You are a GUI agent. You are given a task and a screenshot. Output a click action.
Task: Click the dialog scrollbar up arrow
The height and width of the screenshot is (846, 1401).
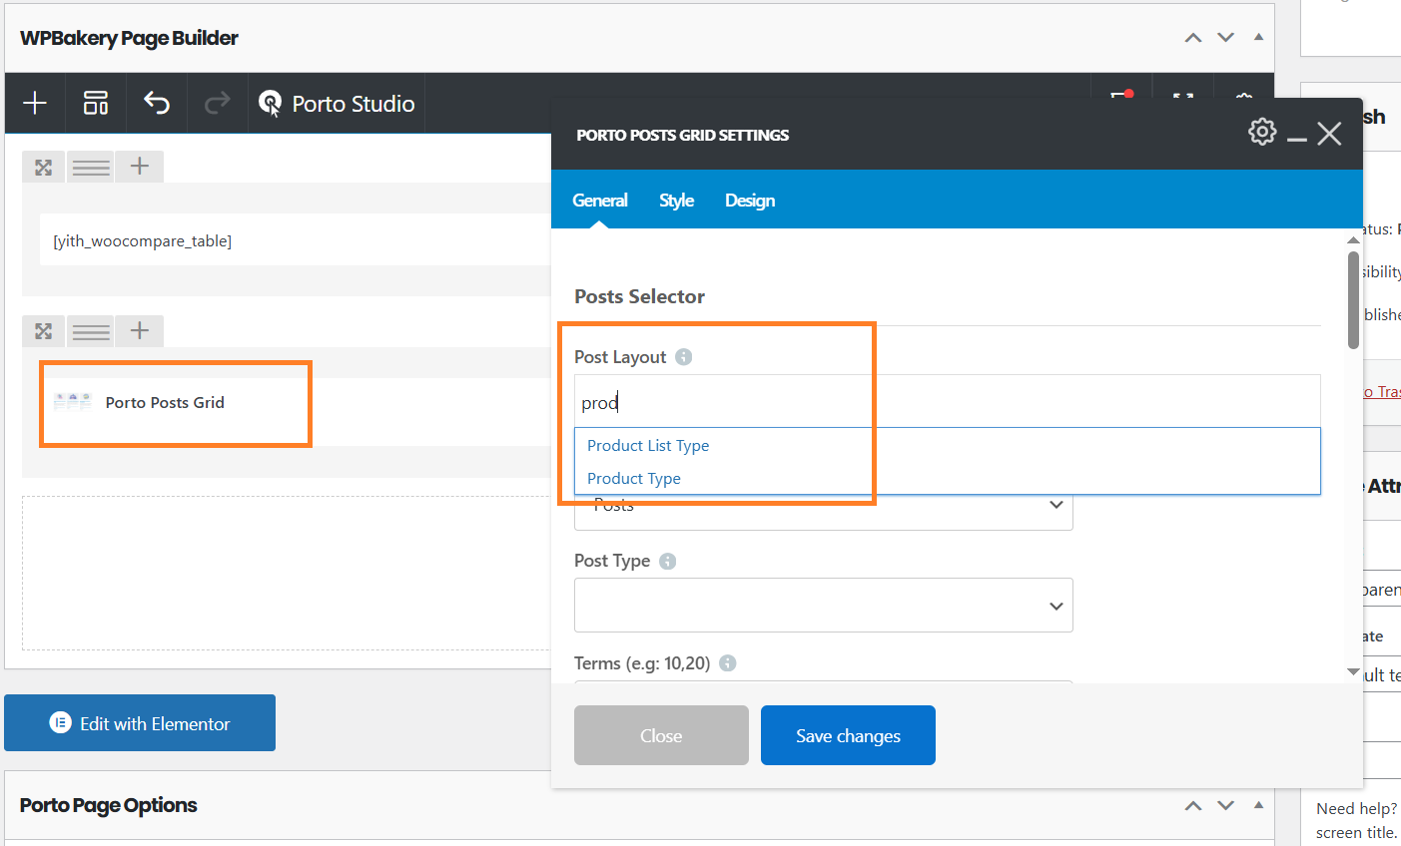coord(1354,239)
